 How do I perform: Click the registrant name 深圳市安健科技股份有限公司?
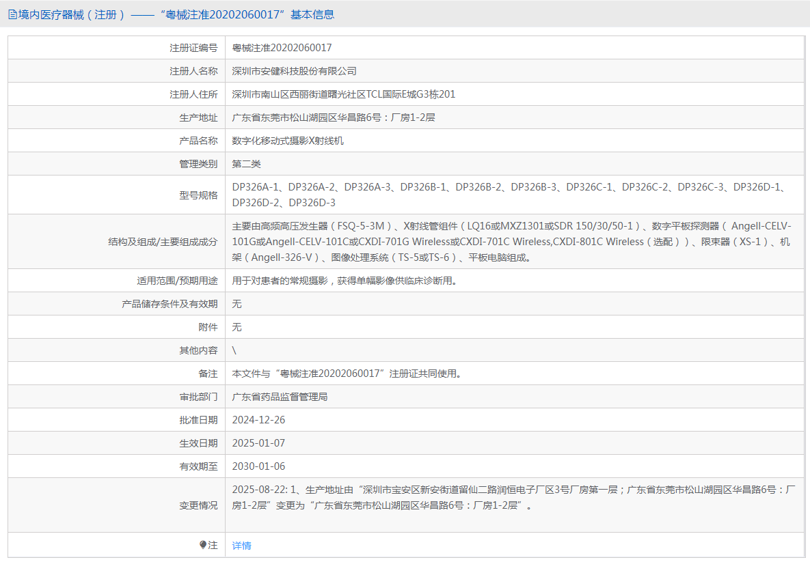pos(294,71)
